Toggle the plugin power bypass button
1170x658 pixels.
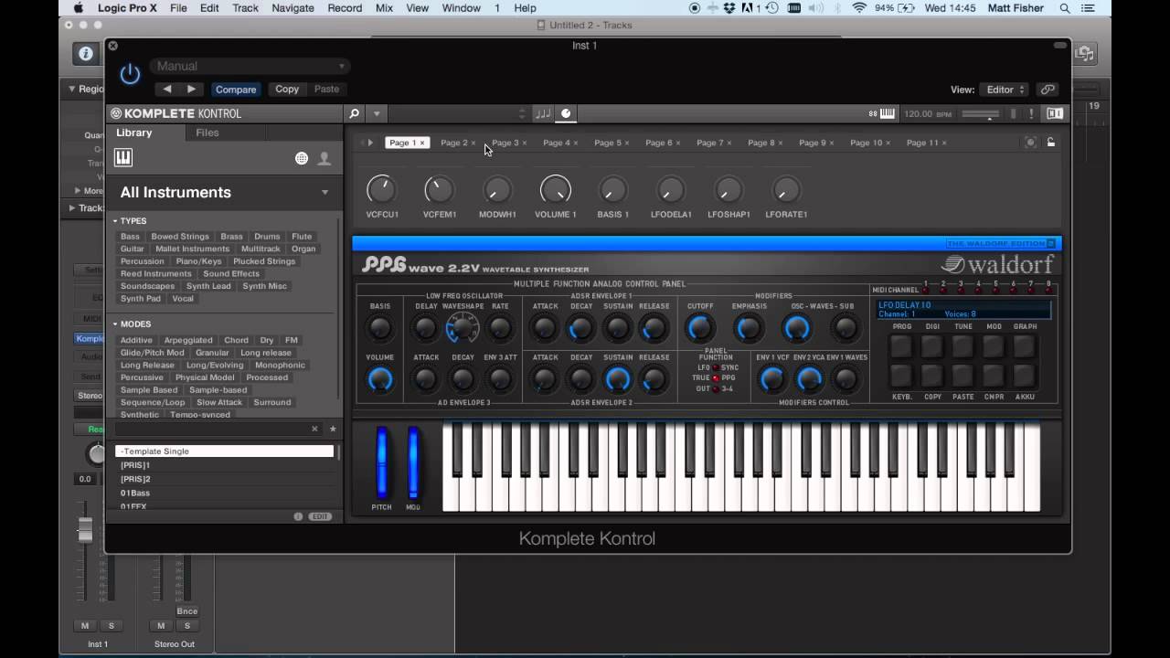click(x=130, y=74)
